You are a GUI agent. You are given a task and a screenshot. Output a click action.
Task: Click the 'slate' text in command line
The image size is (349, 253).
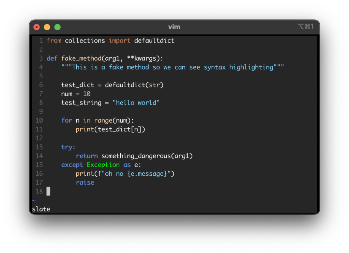point(41,209)
